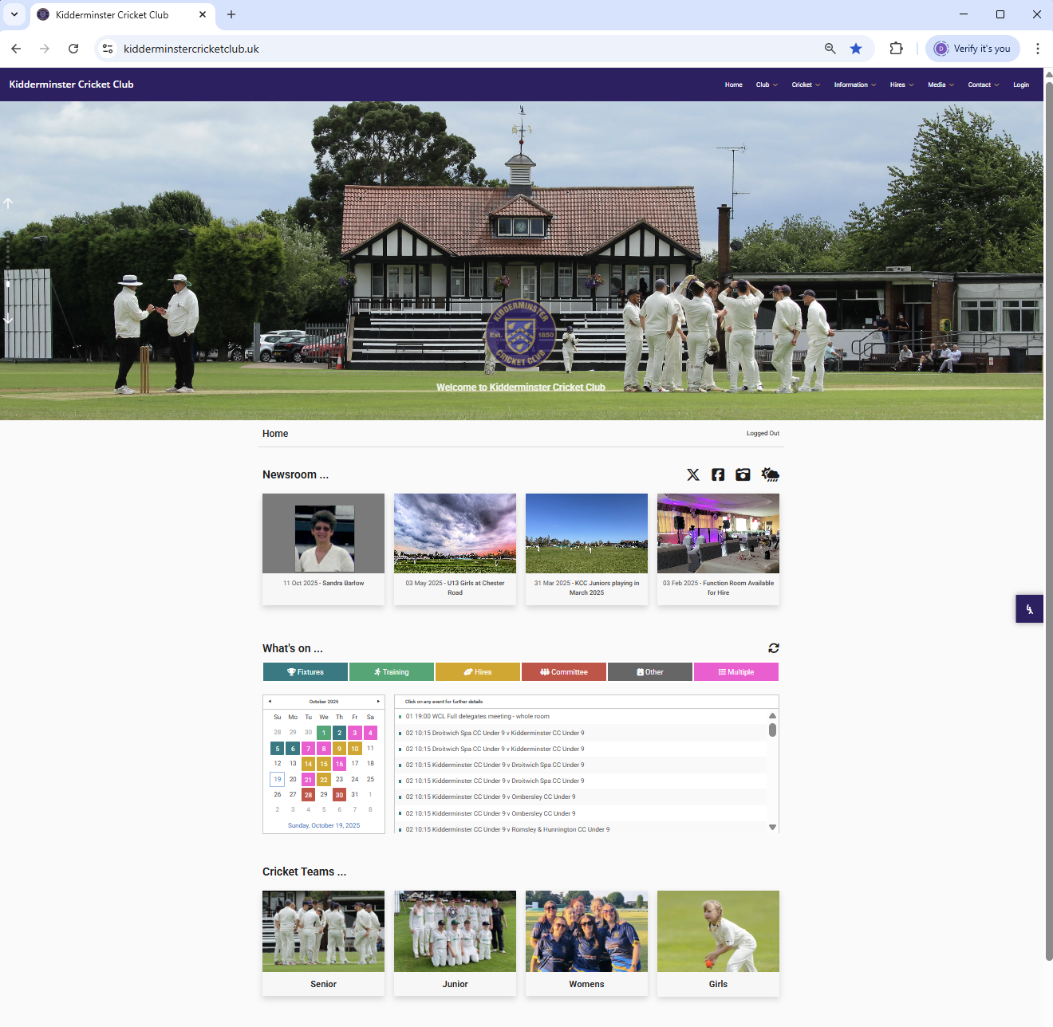Viewport: 1053px width, 1027px height.
Task: Open the Contact menu
Action: (982, 85)
